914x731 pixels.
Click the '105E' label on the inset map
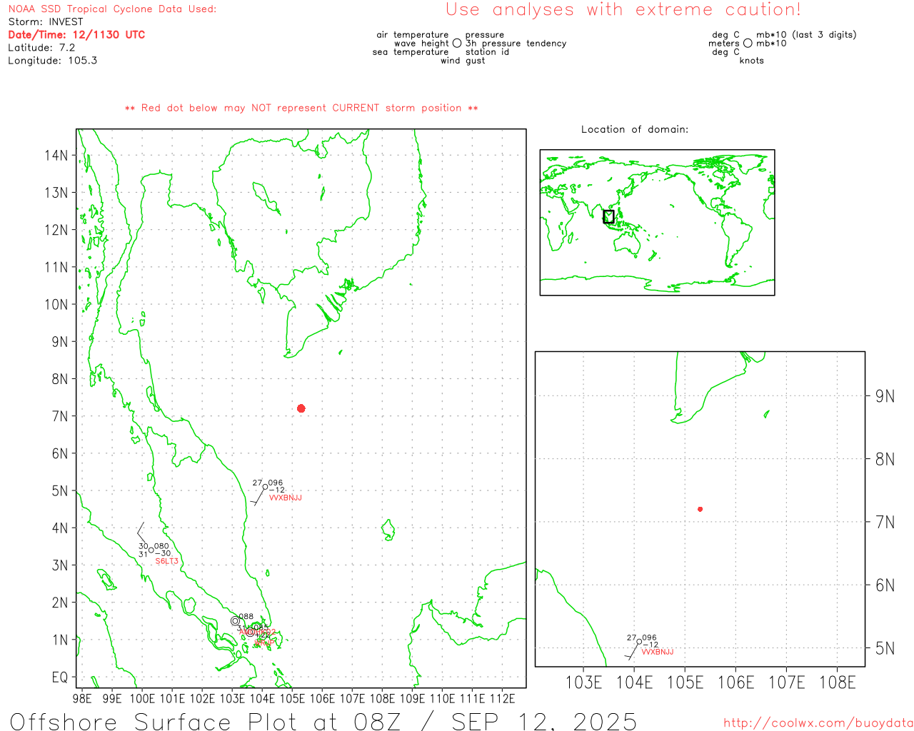point(685,682)
